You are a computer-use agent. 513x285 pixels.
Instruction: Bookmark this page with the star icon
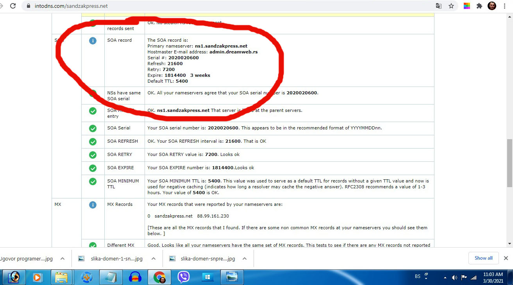pyautogui.click(x=451, y=6)
